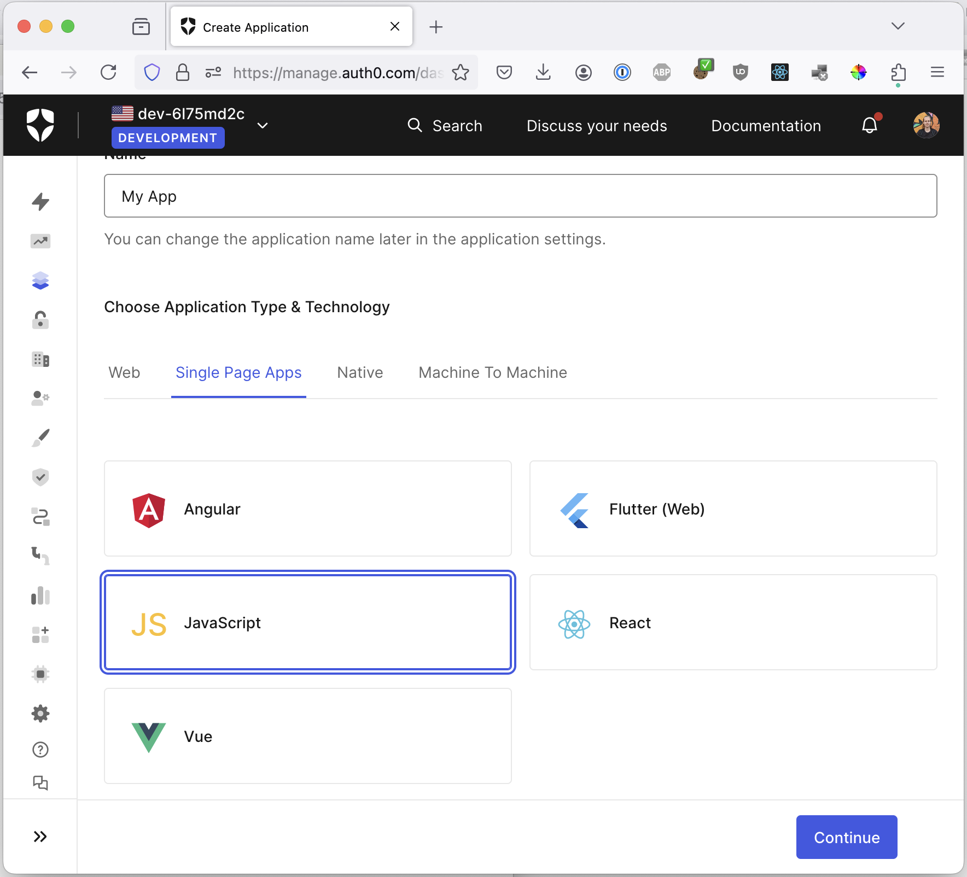
Task: Open the notifications bell
Action: click(x=870, y=125)
